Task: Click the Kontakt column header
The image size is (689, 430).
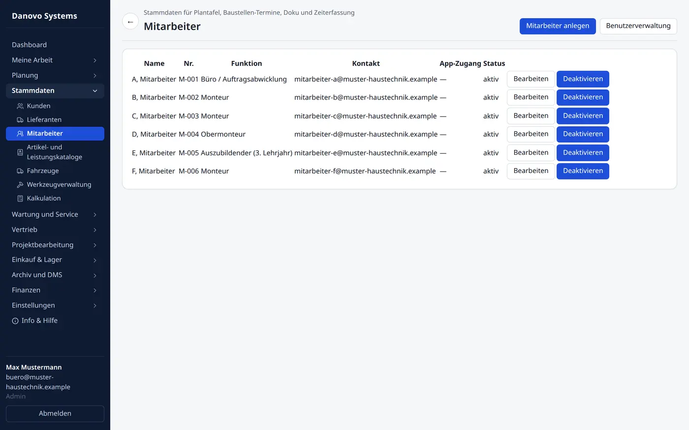Action: click(x=366, y=63)
